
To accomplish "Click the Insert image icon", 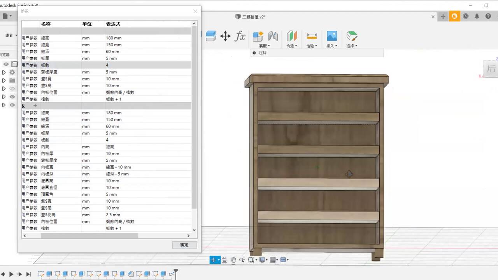I will pos(331,36).
